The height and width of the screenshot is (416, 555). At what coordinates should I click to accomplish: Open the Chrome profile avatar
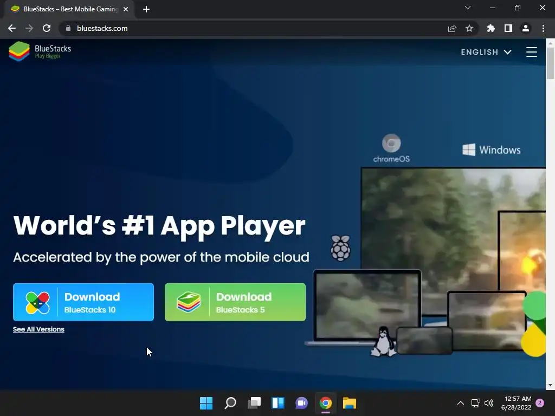point(526,28)
